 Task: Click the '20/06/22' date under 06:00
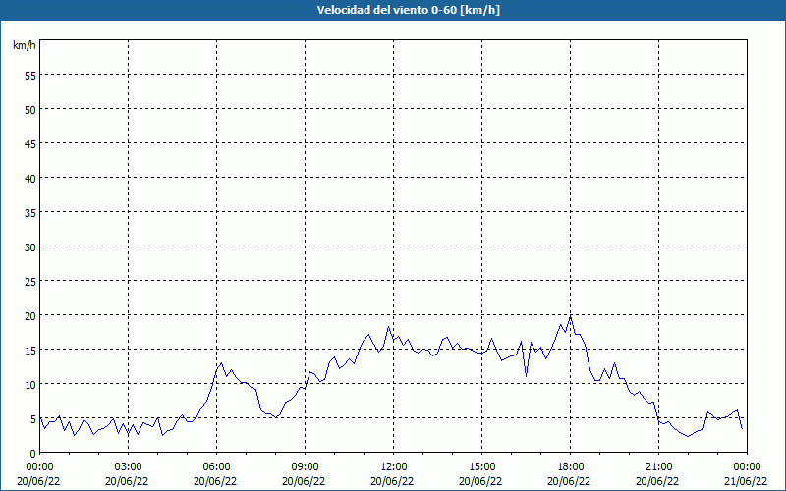(215, 481)
